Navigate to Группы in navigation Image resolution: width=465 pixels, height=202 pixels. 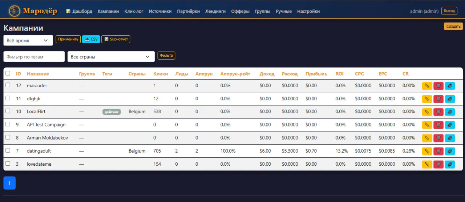(263, 11)
